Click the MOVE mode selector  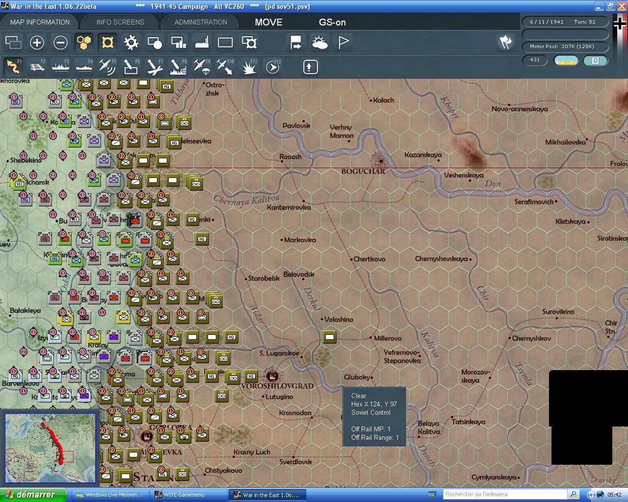pyautogui.click(x=268, y=22)
